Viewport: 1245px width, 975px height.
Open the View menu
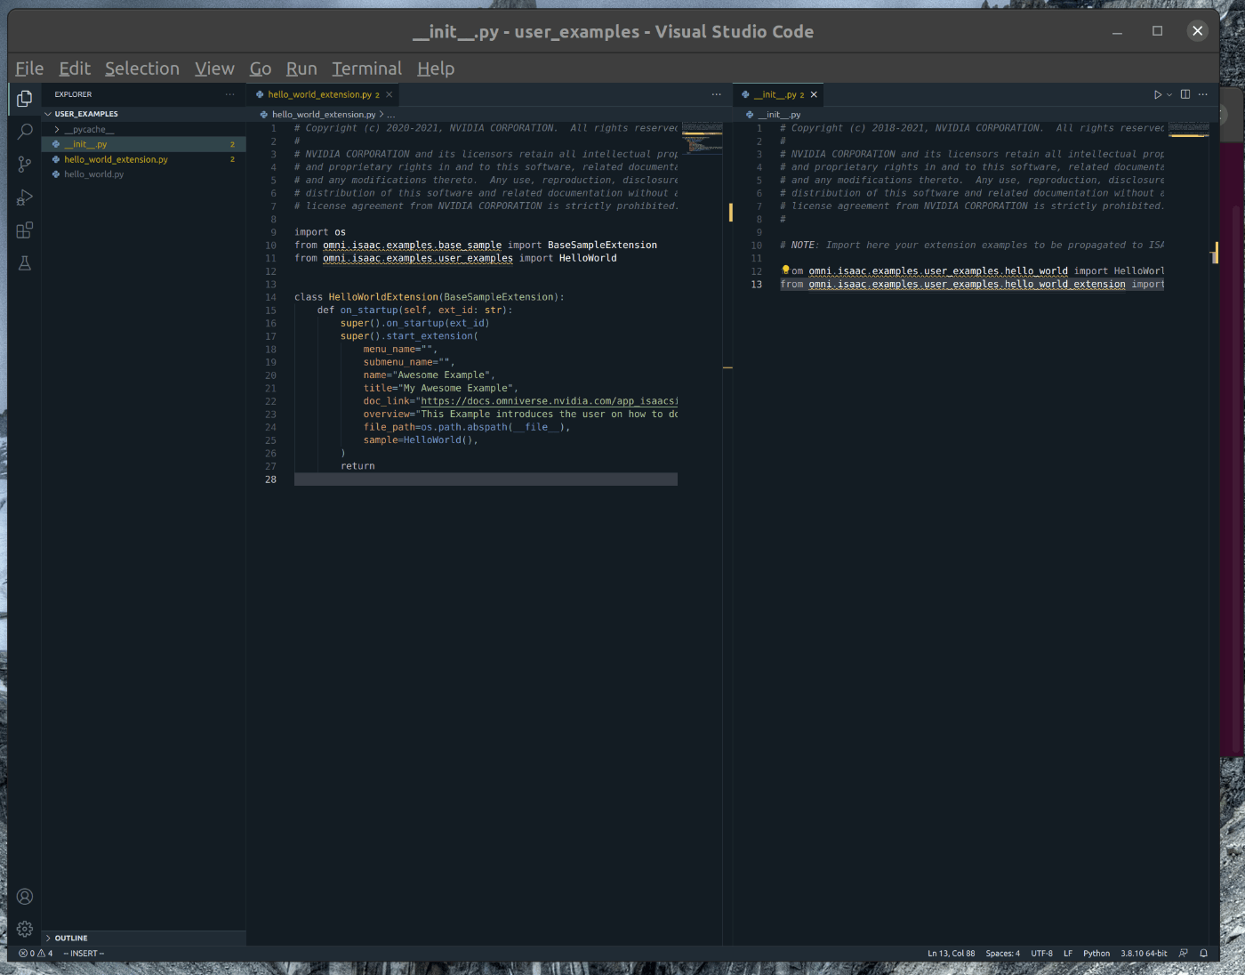[x=214, y=68]
